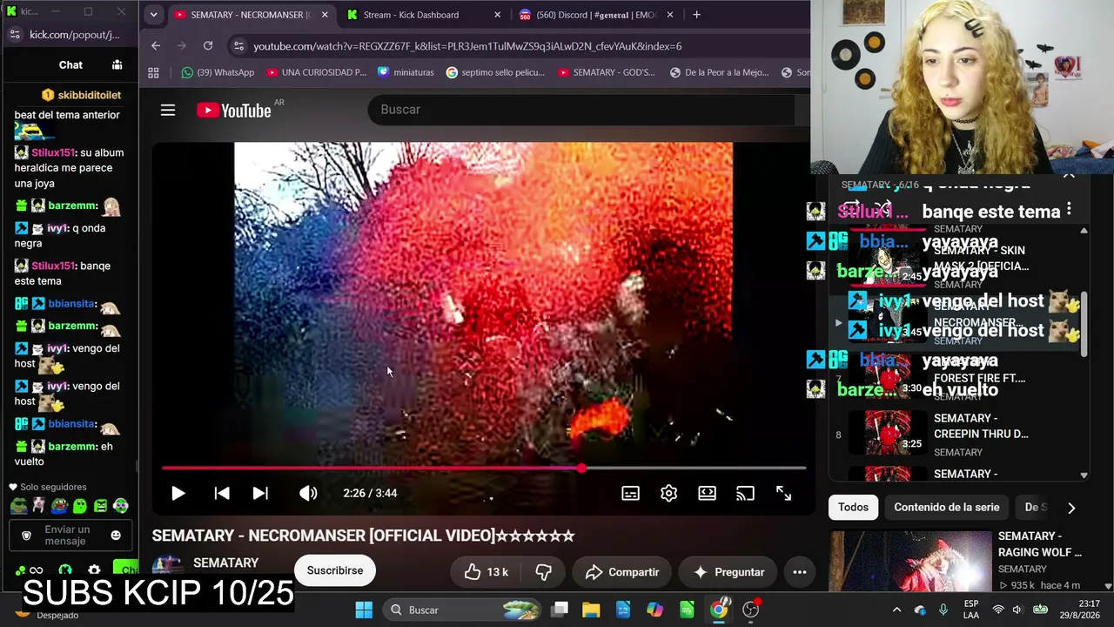This screenshot has width=1114, height=627.
Task: Skip to next video in playlist
Action: pyautogui.click(x=260, y=493)
